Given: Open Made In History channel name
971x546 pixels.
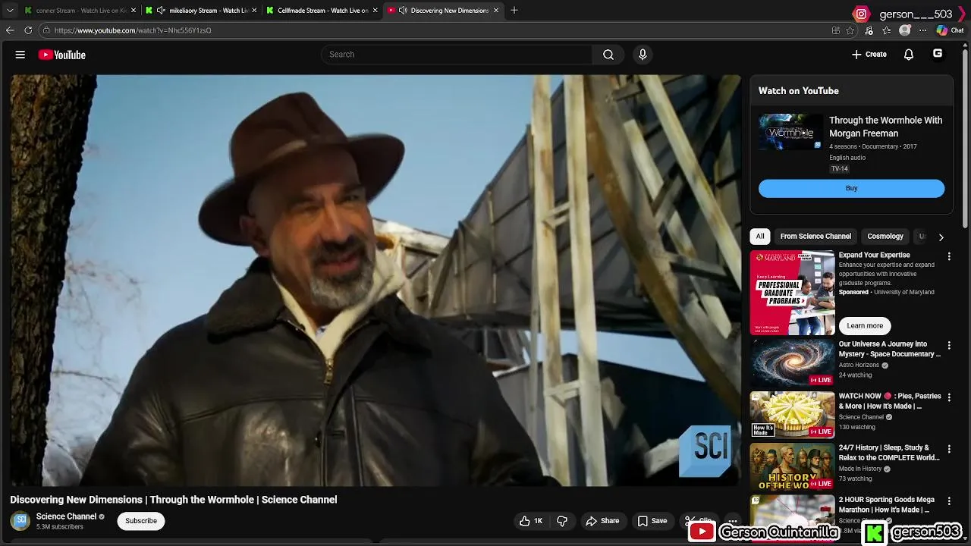Looking at the screenshot, I should (x=860, y=469).
